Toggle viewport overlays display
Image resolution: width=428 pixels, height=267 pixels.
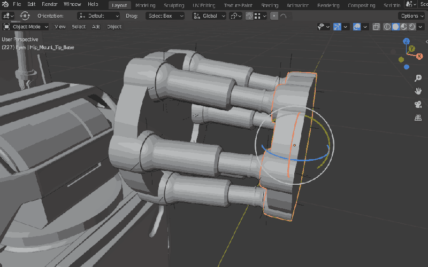357,27
